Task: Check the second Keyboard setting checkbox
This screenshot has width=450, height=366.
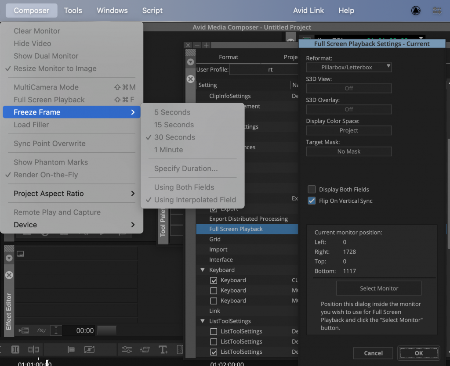Action: [214, 291]
